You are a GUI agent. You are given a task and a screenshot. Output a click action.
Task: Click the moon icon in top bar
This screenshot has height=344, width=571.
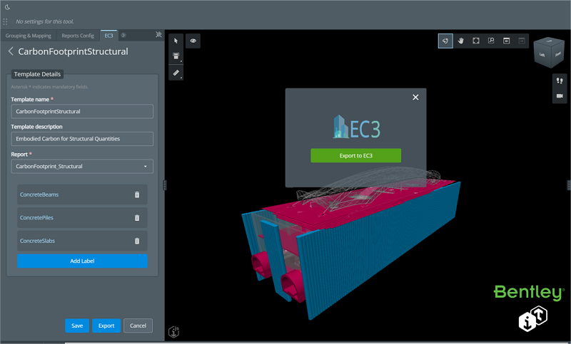7,7
